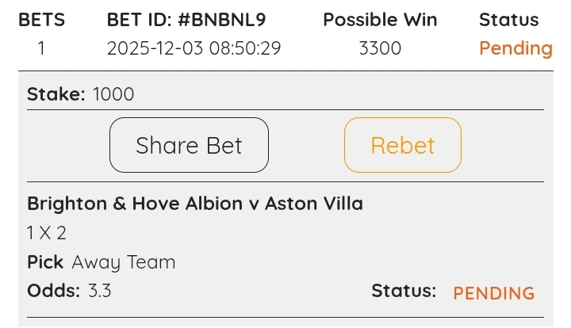This screenshot has width=571, height=328.
Task: Select the BET ID #BNBNL9 header
Action: coord(194,20)
